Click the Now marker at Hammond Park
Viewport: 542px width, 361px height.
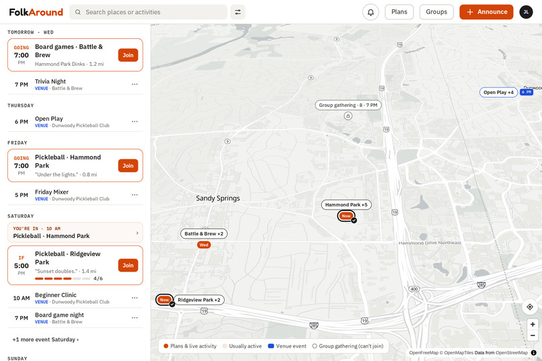pyautogui.click(x=346, y=216)
